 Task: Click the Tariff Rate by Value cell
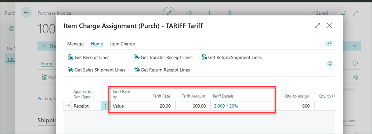[x=125, y=106]
